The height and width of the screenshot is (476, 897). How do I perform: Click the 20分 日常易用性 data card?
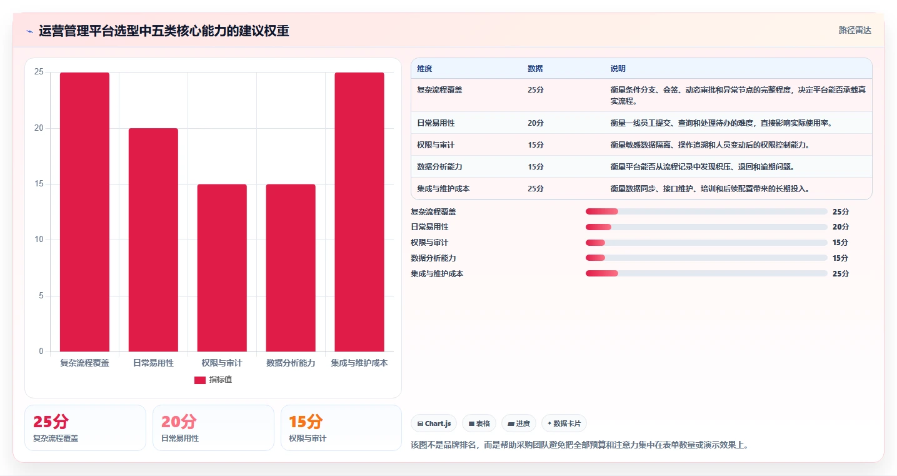pos(213,428)
